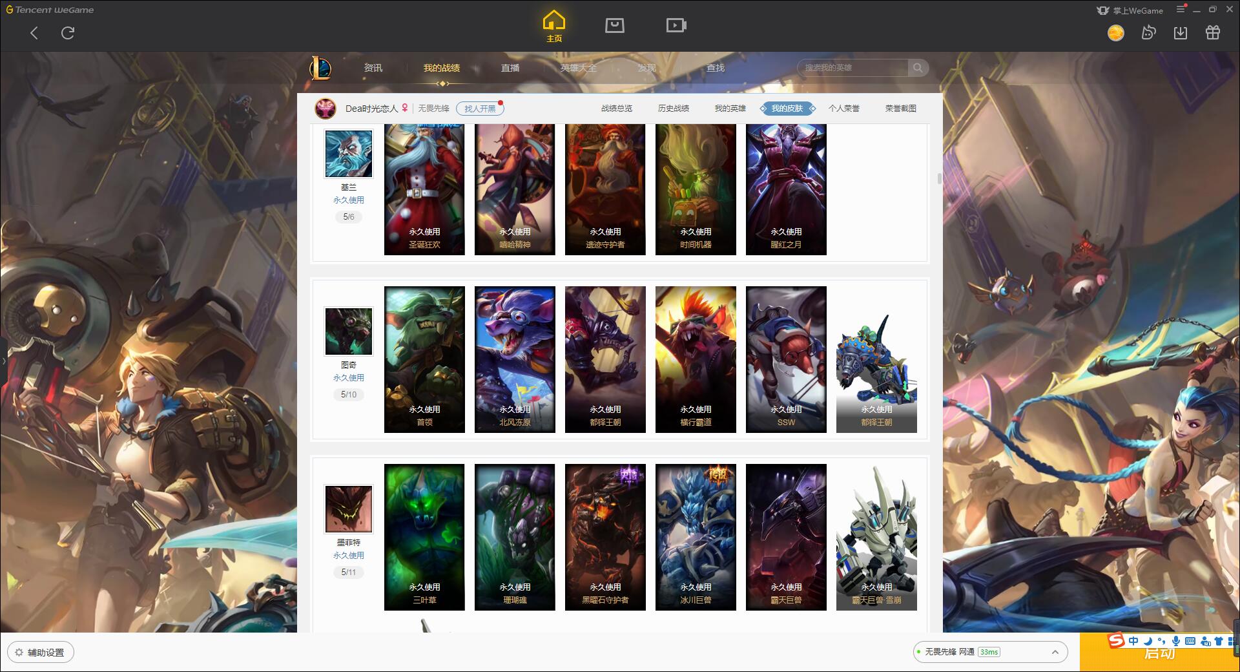
Task: Click the League of Legends logo icon
Action: point(320,68)
